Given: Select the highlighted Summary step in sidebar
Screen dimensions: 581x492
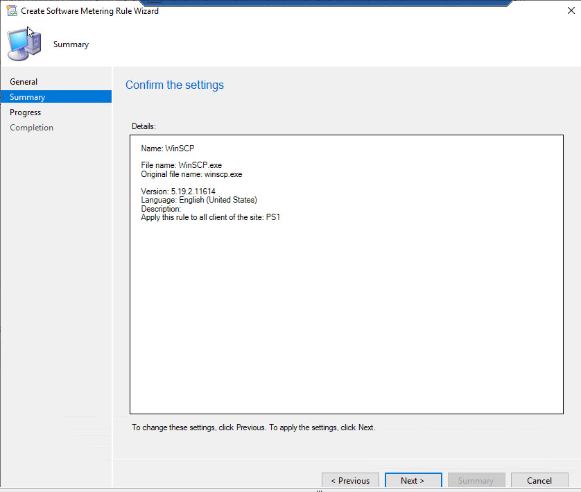Looking at the screenshot, I should tap(28, 97).
